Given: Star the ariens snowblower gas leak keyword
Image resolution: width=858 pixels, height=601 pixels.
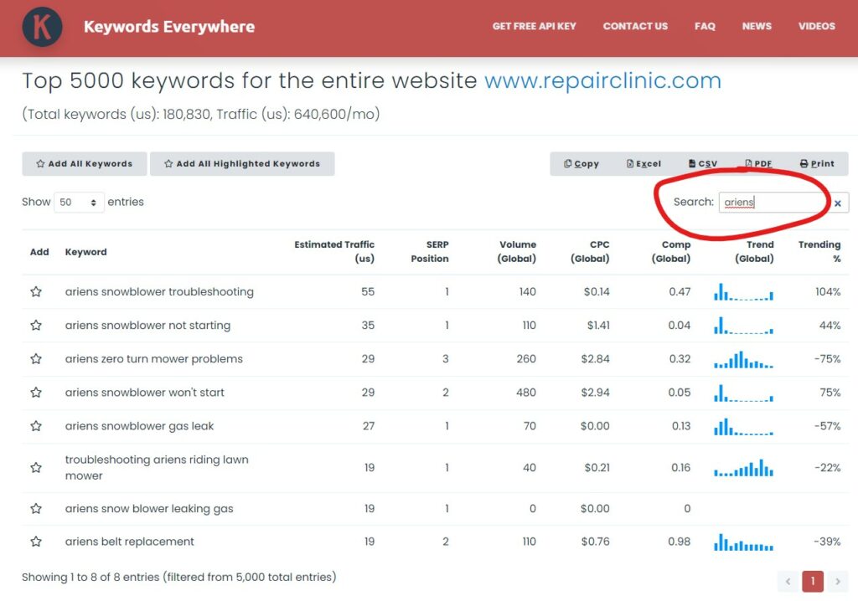Looking at the screenshot, I should [x=36, y=426].
